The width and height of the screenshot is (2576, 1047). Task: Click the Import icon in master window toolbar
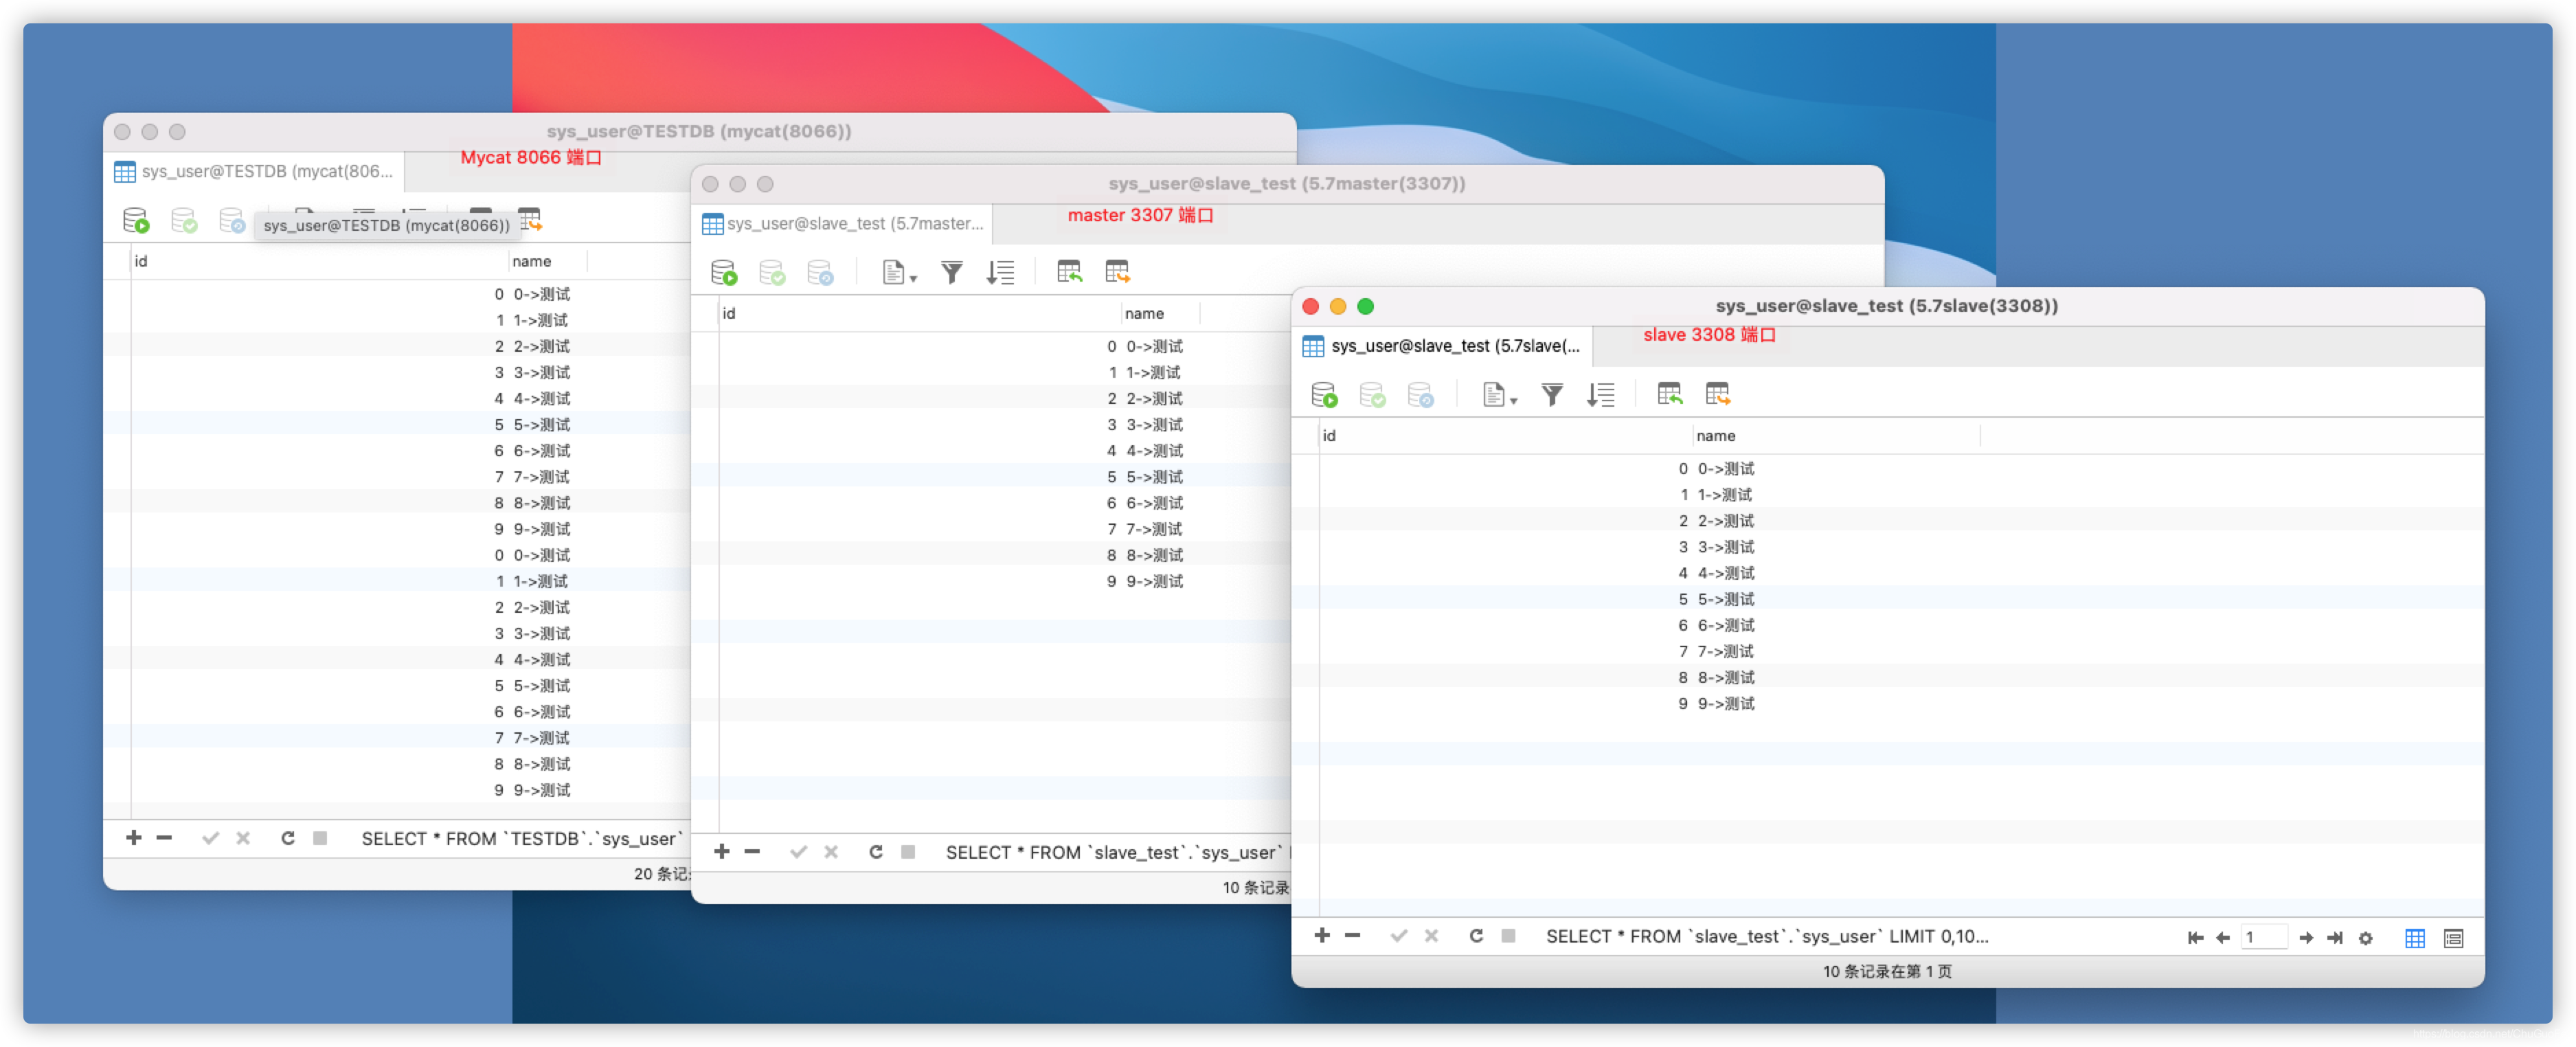click(x=1069, y=272)
